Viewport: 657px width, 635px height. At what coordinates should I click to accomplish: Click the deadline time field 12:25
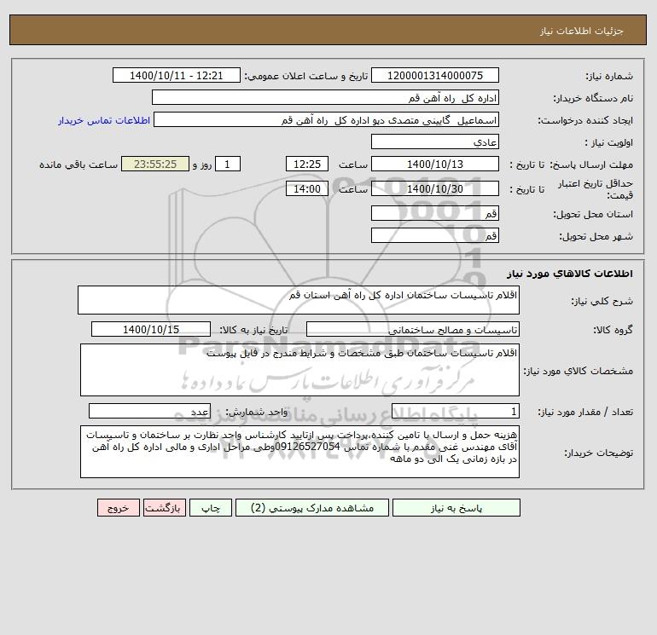(x=307, y=165)
